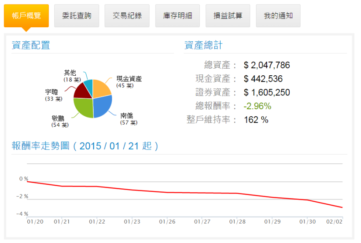Click the 01/29 date on chart axis
The image size is (361, 243).
click(x=273, y=222)
